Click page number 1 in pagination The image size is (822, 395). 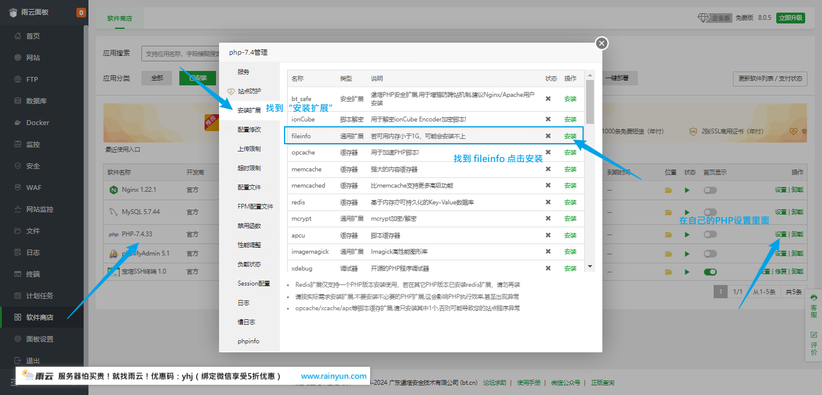(720, 292)
